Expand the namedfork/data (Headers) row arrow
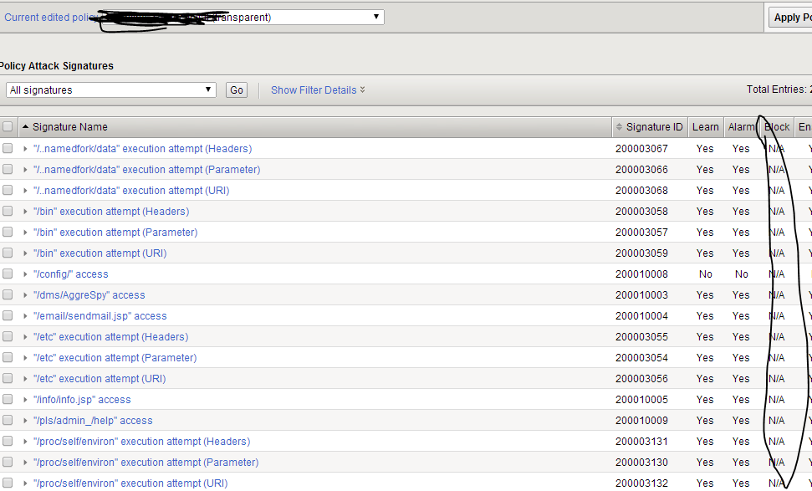Screen dimensions: 812x491 pos(25,149)
